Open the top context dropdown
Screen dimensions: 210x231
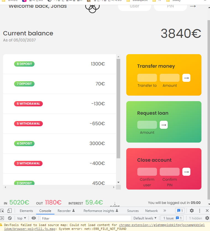22,218
